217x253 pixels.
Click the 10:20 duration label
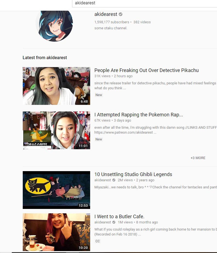click(x=83, y=248)
